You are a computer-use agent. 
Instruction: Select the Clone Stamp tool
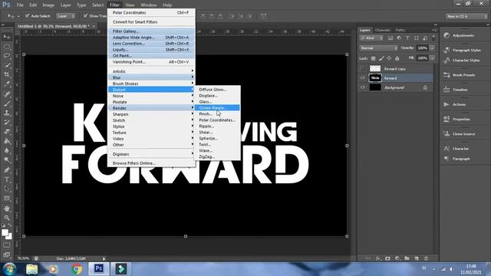7,113
